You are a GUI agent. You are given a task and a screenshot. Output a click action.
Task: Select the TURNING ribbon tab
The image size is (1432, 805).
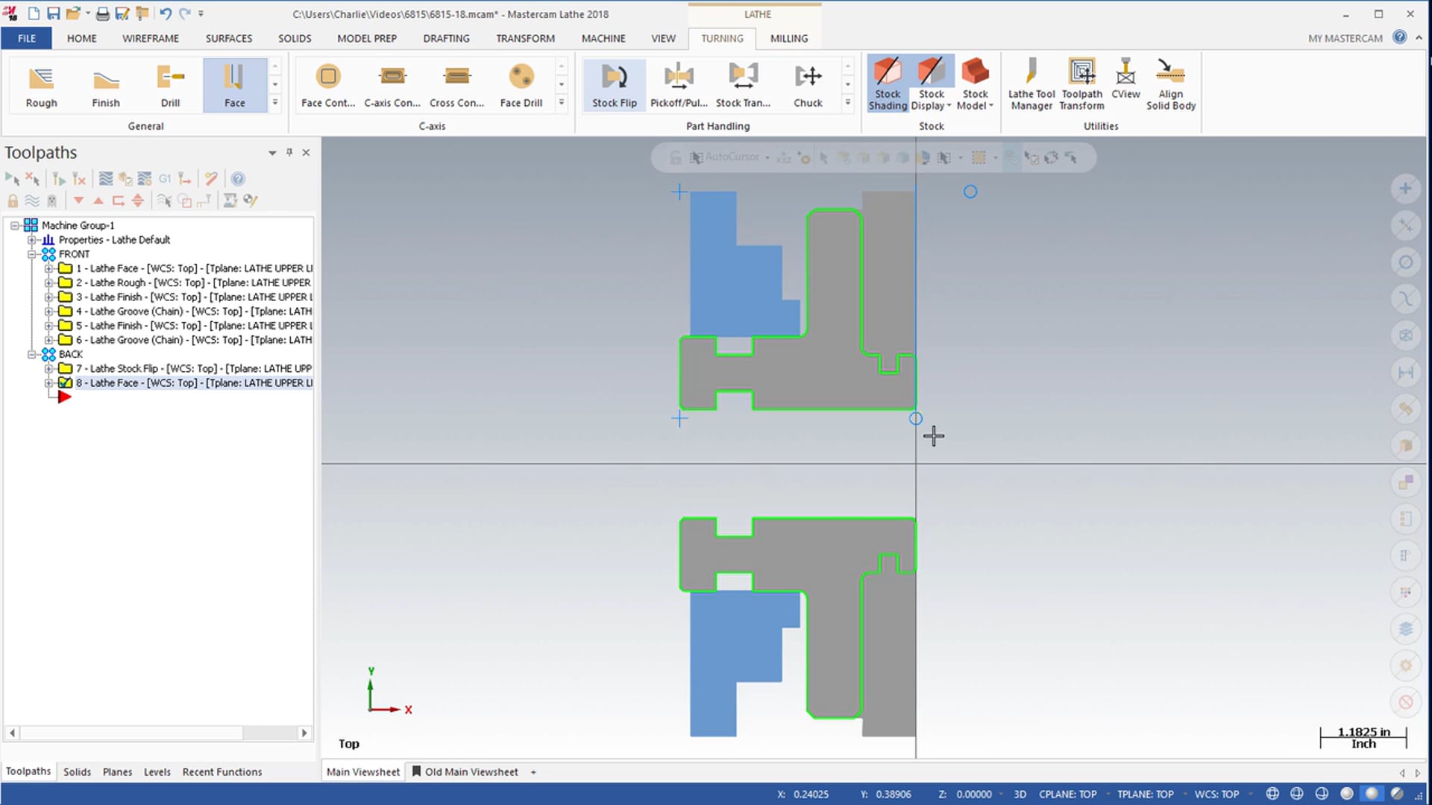[x=723, y=37]
